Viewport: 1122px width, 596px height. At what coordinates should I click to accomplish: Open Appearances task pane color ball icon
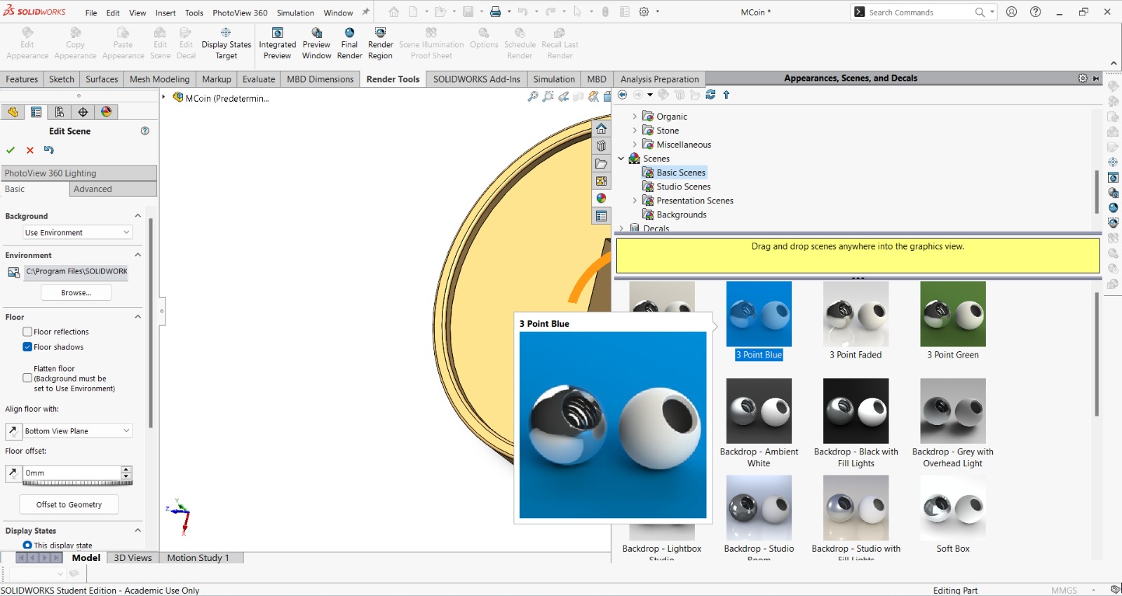(601, 198)
